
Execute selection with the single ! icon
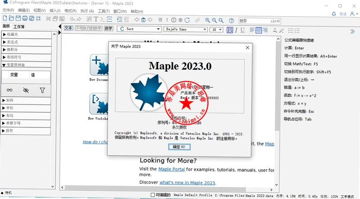pos(167,20)
